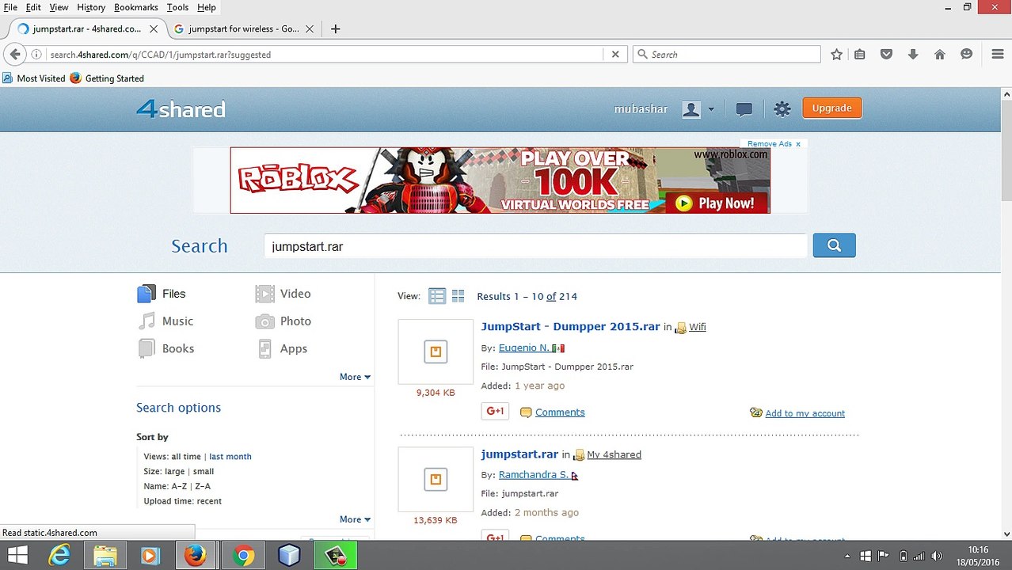Click the orange Upgrade button
Viewport: 1012px width, 570px height.
(x=831, y=108)
